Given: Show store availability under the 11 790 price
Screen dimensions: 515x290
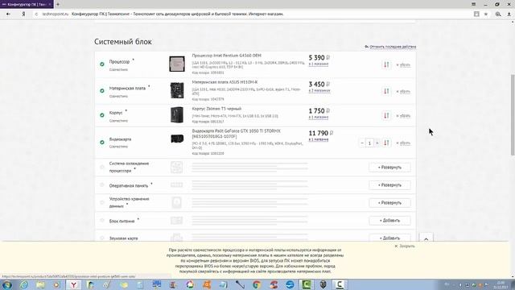Looking at the screenshot, I should click(319, 139).
